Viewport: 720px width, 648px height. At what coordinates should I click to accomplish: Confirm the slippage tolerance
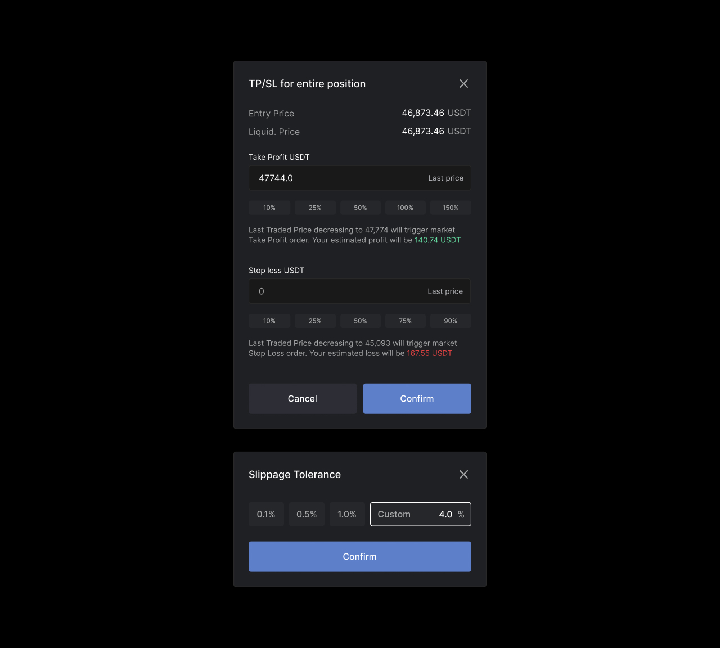[x=359, y=556]
